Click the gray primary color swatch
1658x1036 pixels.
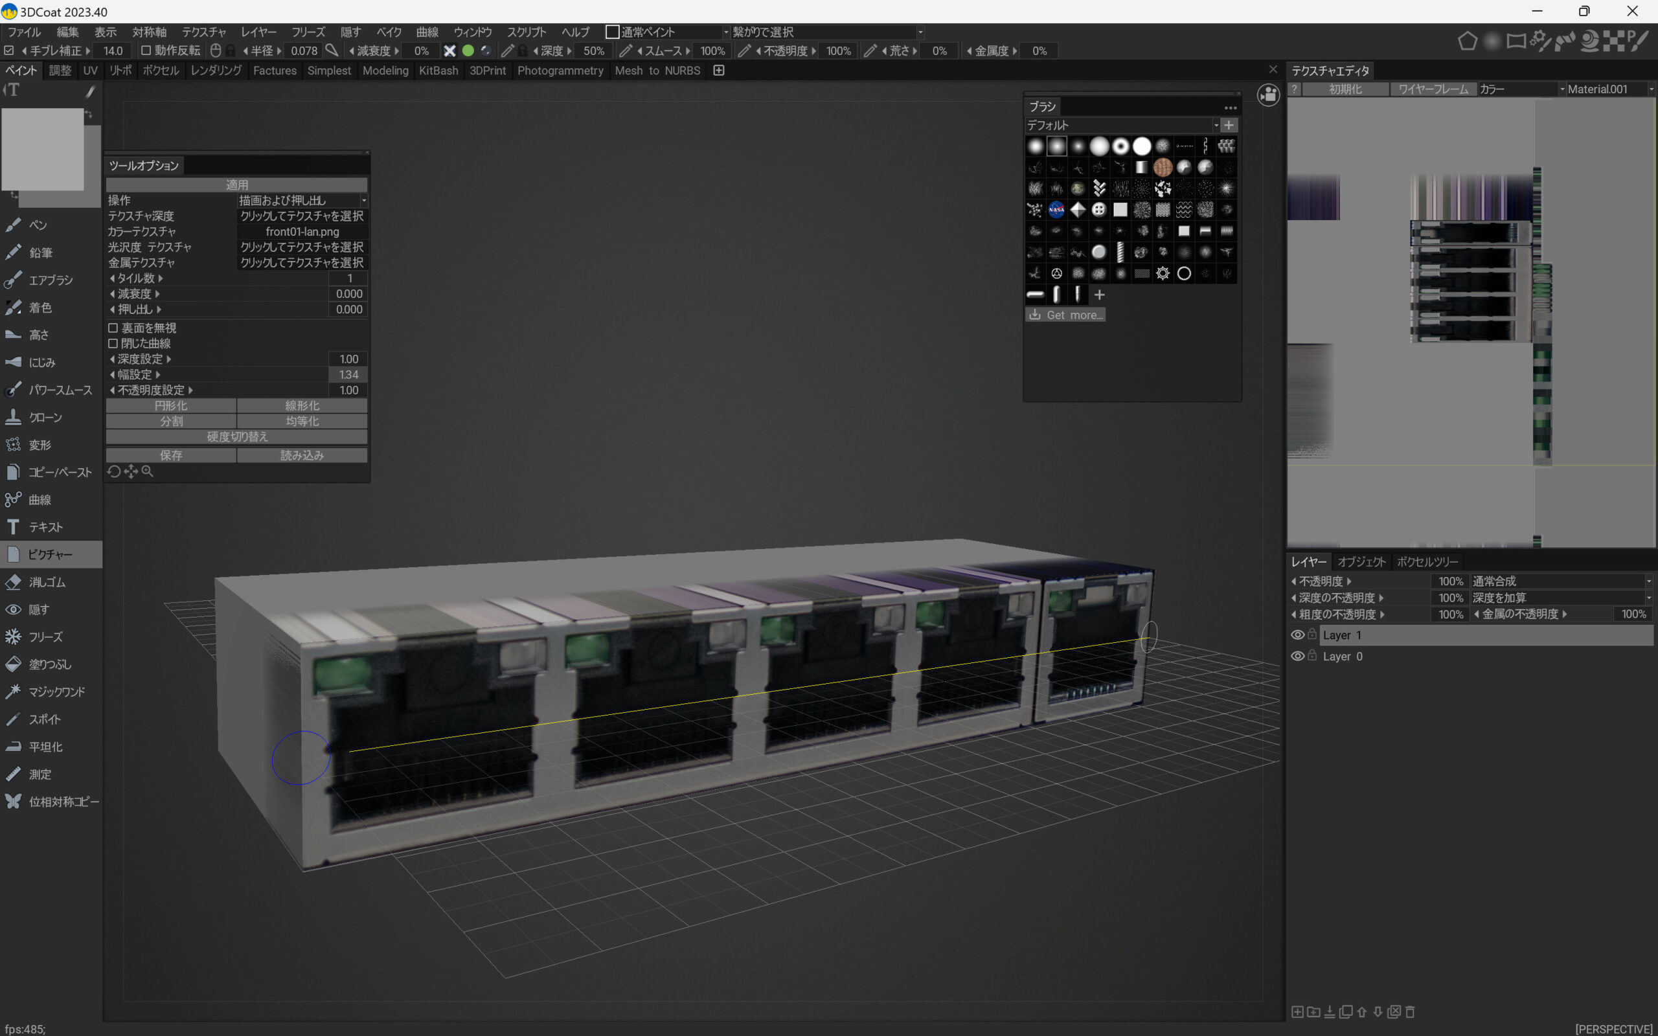pyautogui.click(x=43, y=149)
